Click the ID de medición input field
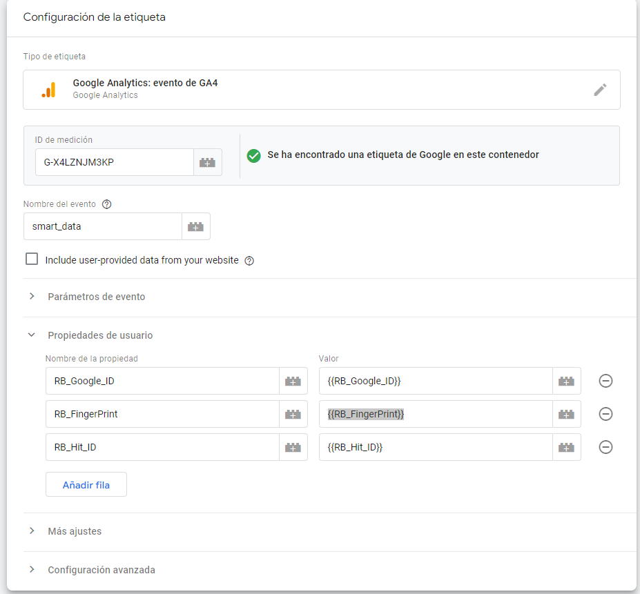 point(114,163)
